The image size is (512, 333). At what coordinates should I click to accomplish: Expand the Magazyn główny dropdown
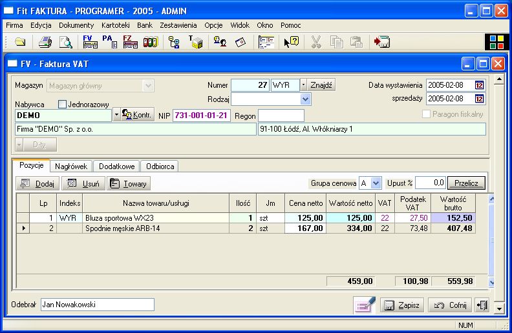click(148, 86)
